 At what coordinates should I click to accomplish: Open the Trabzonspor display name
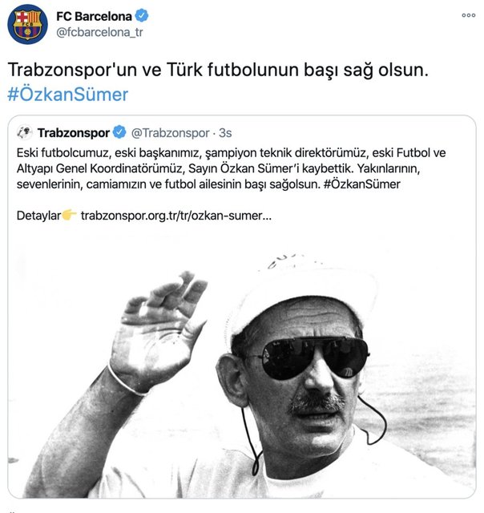(74, 133)
